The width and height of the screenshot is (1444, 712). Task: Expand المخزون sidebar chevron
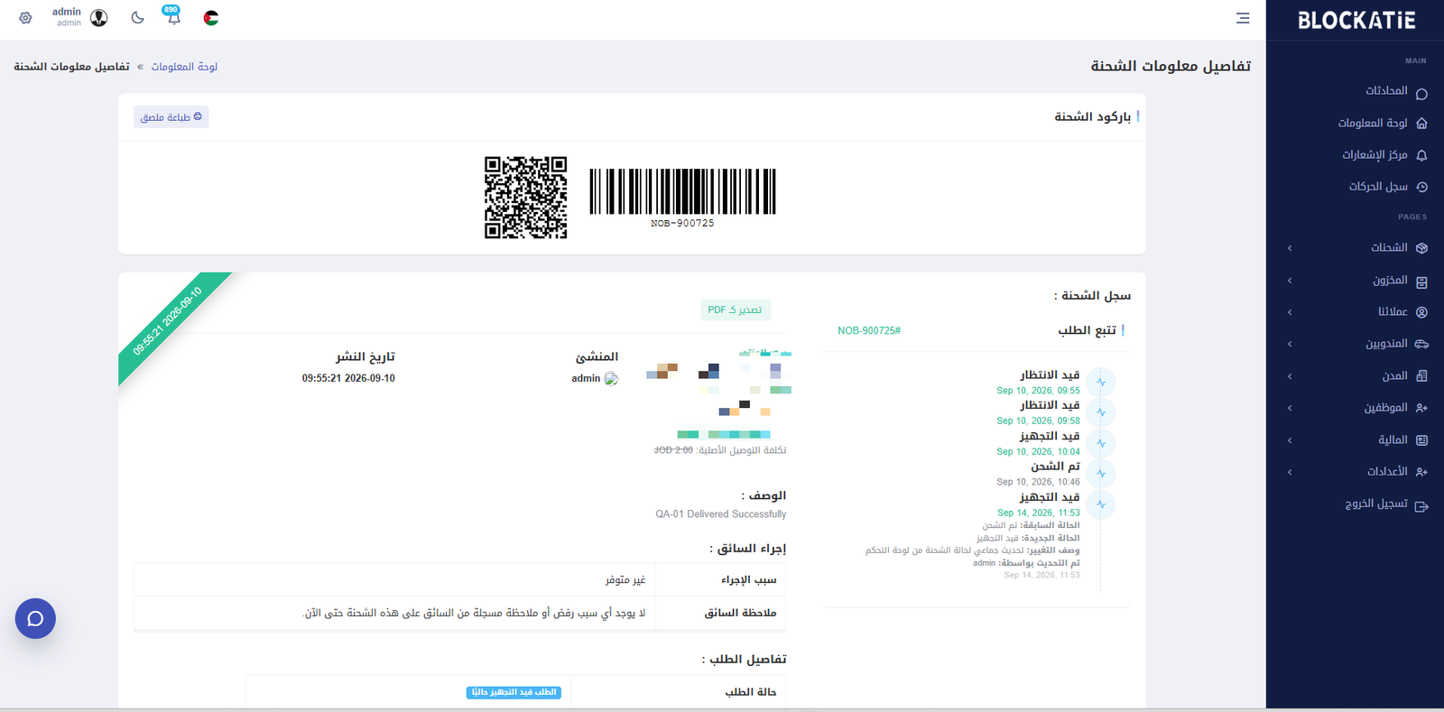pos(1290,281)
